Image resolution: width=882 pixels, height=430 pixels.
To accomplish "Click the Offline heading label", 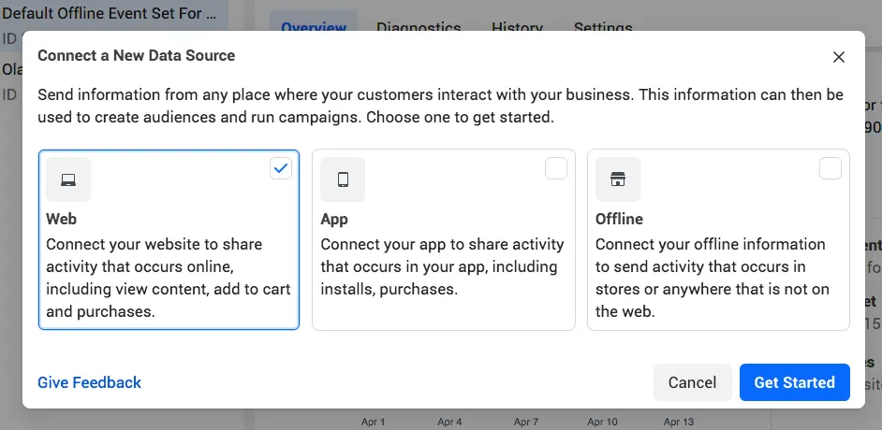I will click(619, 219).
